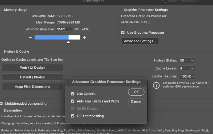
Task: Toggle Multithreaded compositing checkbox
Action: 2,104
